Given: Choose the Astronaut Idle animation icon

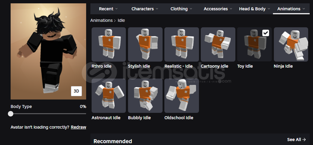Looking at the screenshot, I should click(x=109, y=96).
